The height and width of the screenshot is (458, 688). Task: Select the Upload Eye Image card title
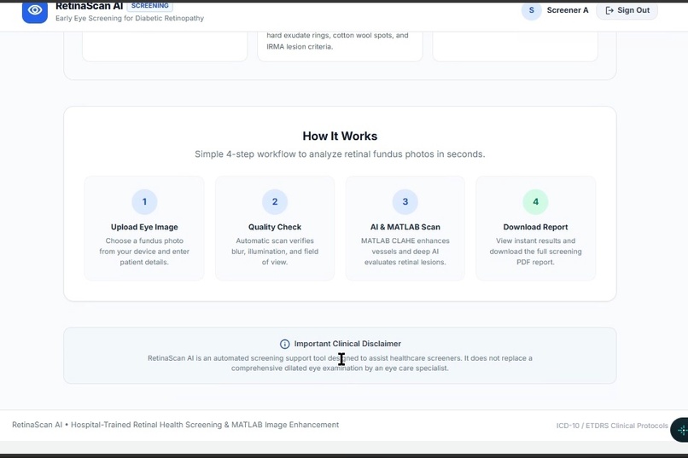[x=144, y=227]
